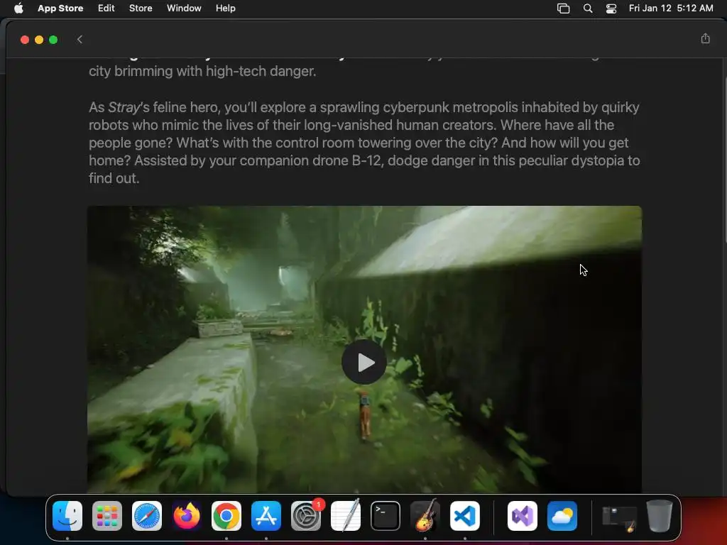Open Control Center icon

[x=611, y=9]
